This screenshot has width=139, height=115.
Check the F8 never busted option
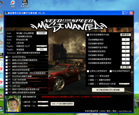[x=6, y=80]
